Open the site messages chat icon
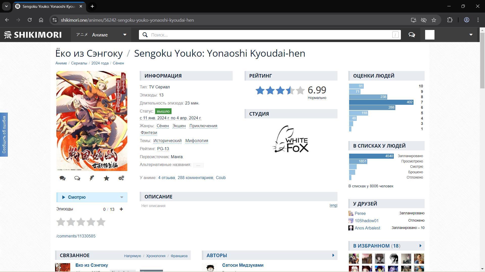This screenshot has width=485, height=272. 412,35
